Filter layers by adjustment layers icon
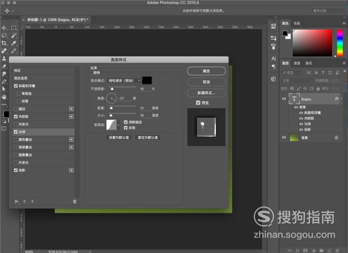 pos(316,73)
